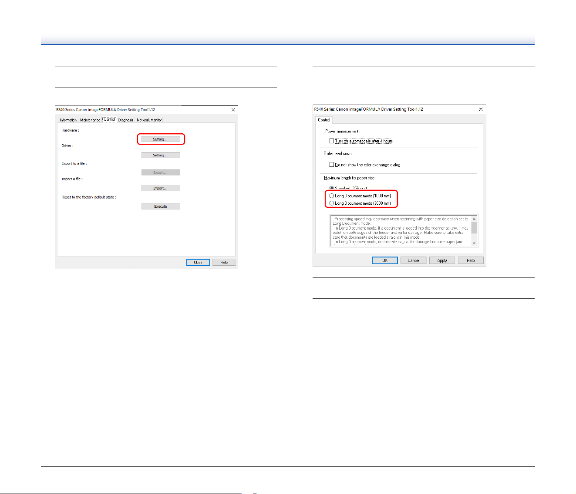Switch to the Maintenance tab

90,120
